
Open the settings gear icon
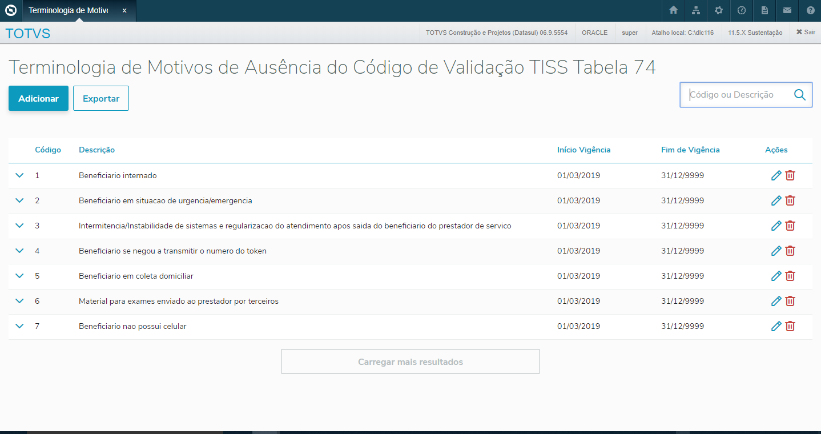tap(719, 10)
